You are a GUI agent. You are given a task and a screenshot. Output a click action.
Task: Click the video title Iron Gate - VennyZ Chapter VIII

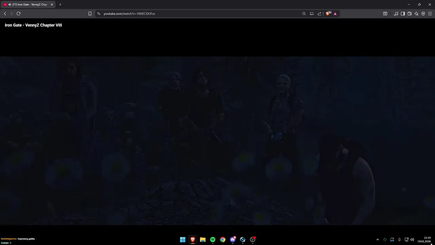coord(33,25)
